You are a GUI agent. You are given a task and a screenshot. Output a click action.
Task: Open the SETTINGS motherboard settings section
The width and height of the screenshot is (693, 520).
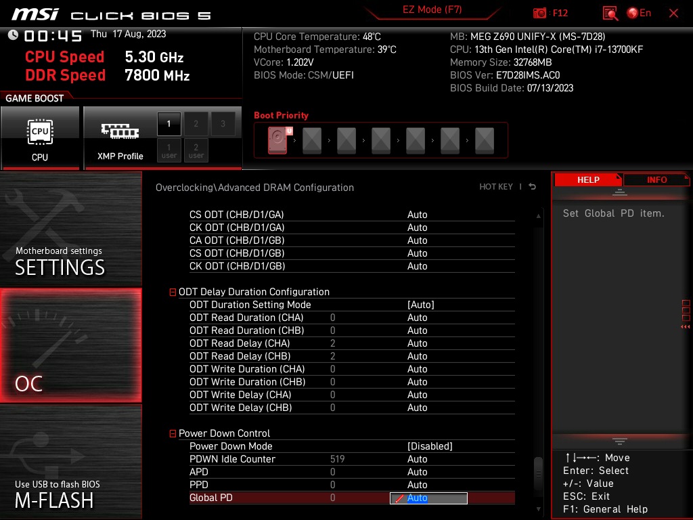tap(70, 229)
